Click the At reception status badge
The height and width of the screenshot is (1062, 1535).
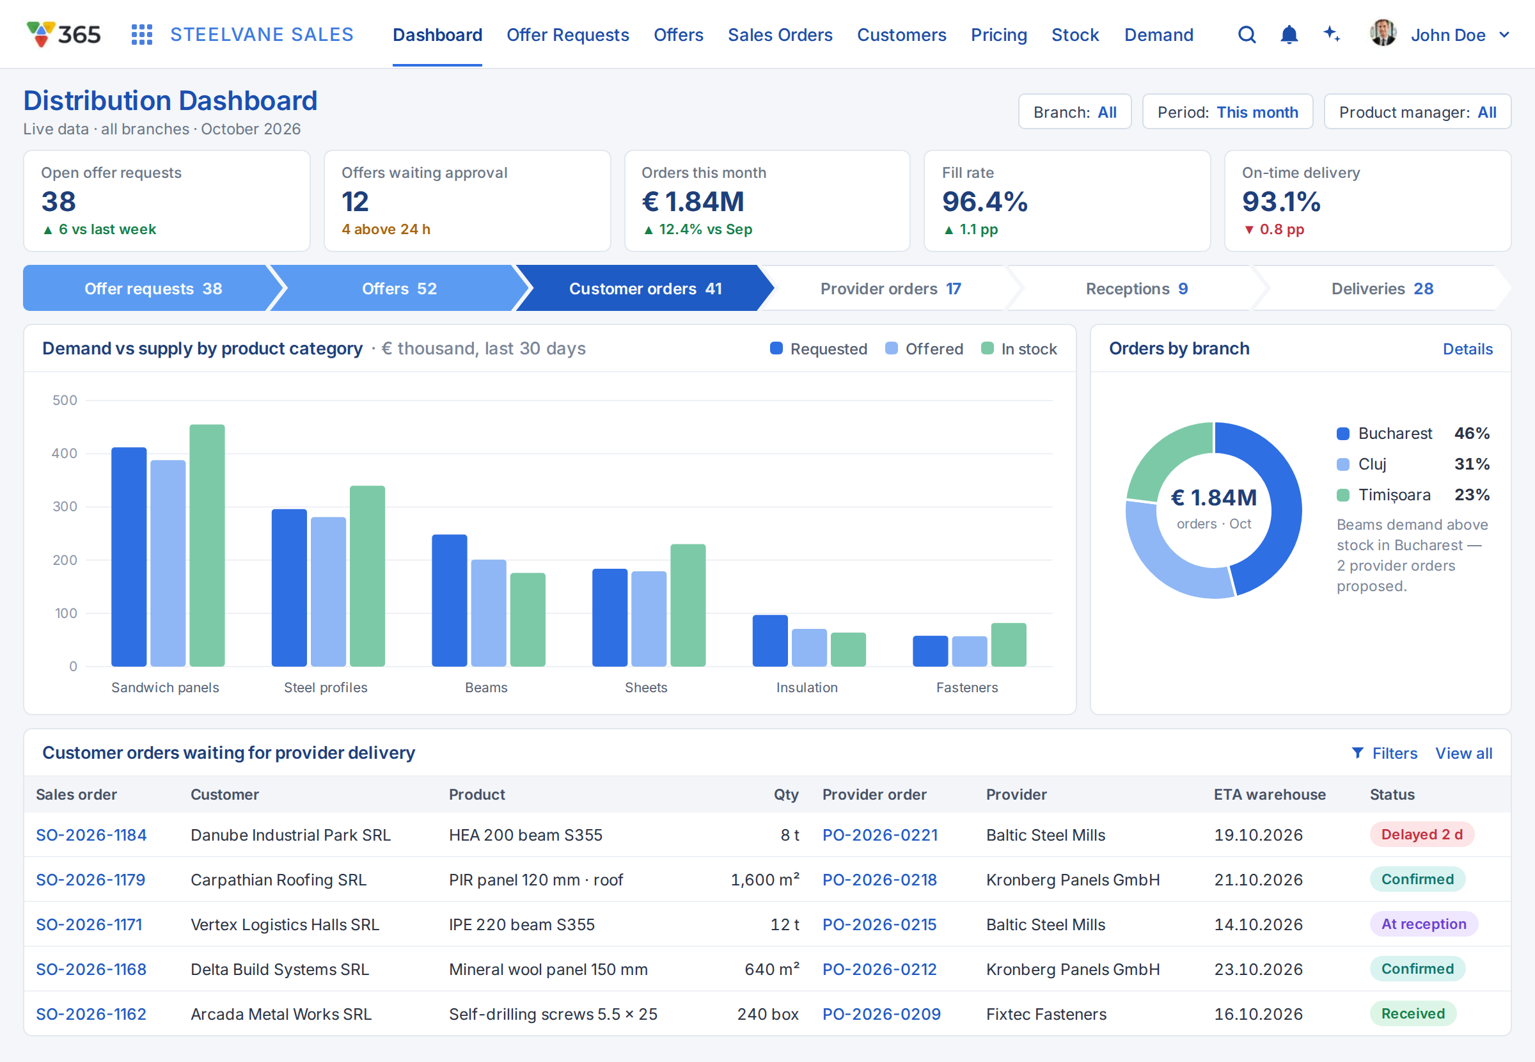click(1423, 923)
